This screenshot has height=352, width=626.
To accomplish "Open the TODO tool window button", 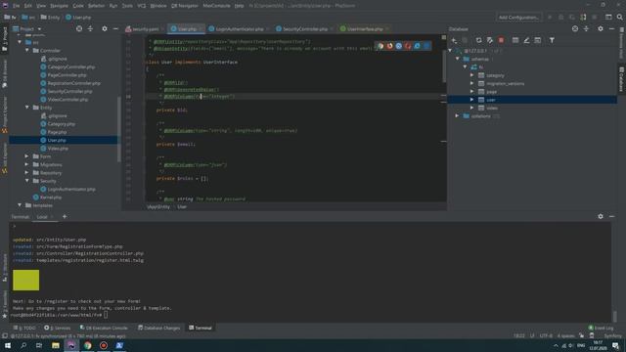I will tap(24, 328).
